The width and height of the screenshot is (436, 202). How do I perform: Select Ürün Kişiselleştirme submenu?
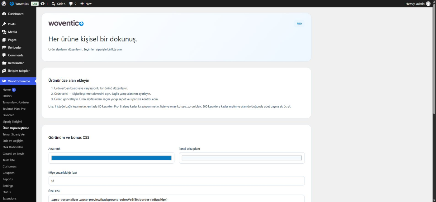(16, 128)
